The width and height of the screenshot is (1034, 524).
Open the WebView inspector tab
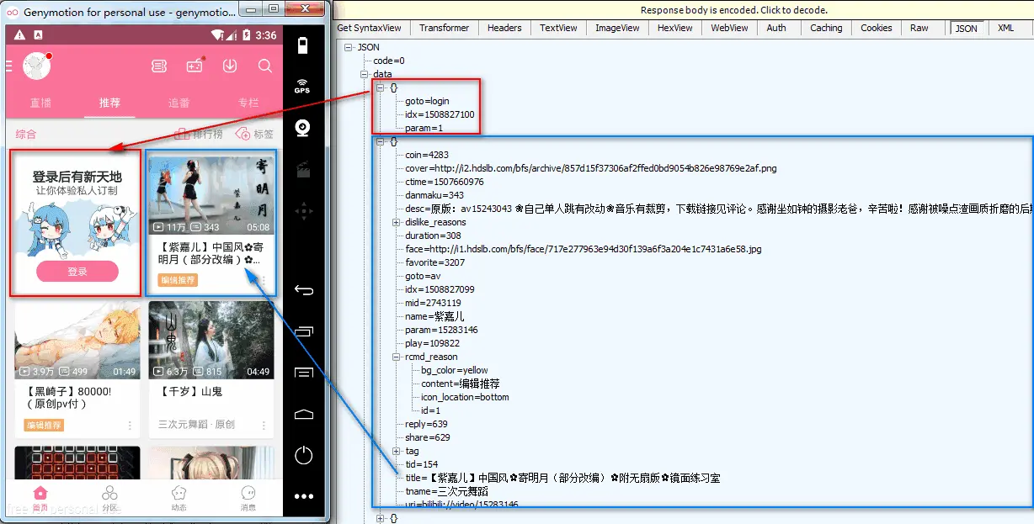coord(729,28)
